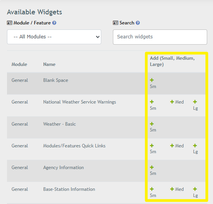
Task: Select the Agency Information widget name
Action: [x=64, y=168]
